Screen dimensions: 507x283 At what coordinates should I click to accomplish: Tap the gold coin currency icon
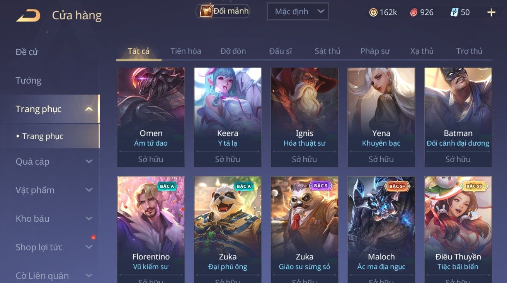373,12
